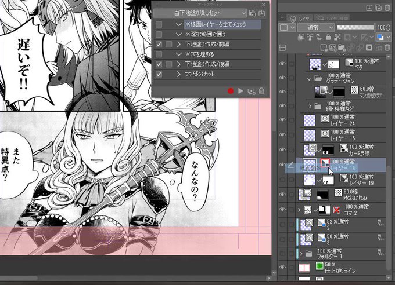
Task: Hide the レイヤー 24 layer
Action: click(282, 120)
